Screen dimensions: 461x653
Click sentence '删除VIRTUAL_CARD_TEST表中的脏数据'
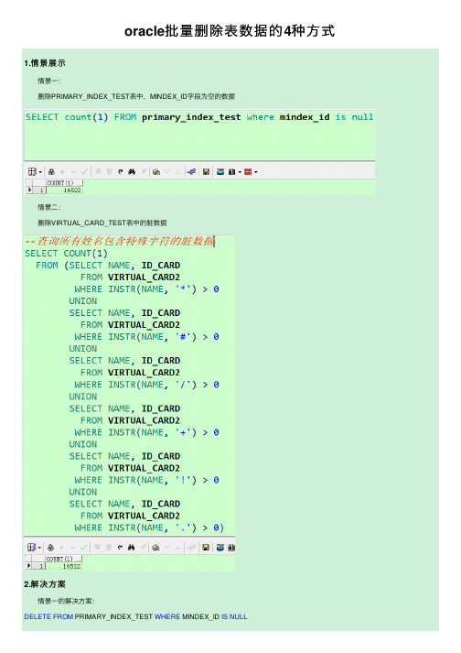click(102, 223)
